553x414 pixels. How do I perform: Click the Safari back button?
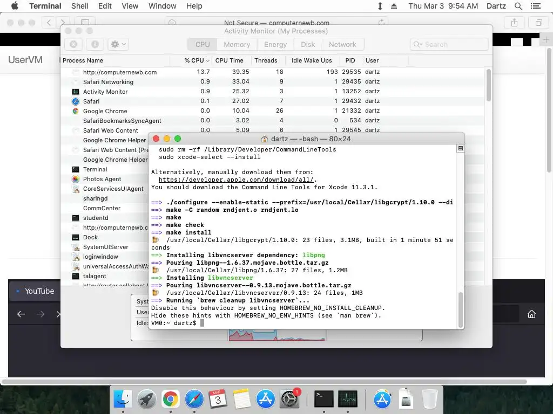pyautogui.click(x=49, y=23)
